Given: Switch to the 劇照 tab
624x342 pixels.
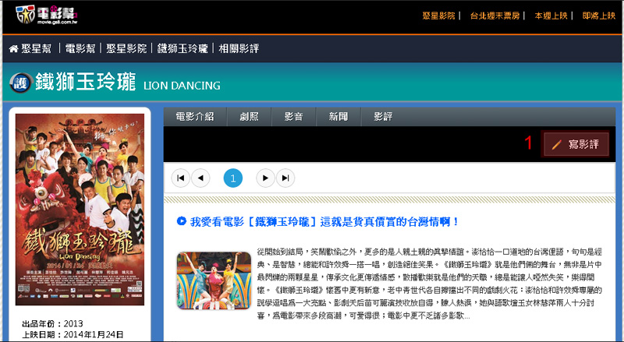Looking at the screenshot, I should [249, 117].
